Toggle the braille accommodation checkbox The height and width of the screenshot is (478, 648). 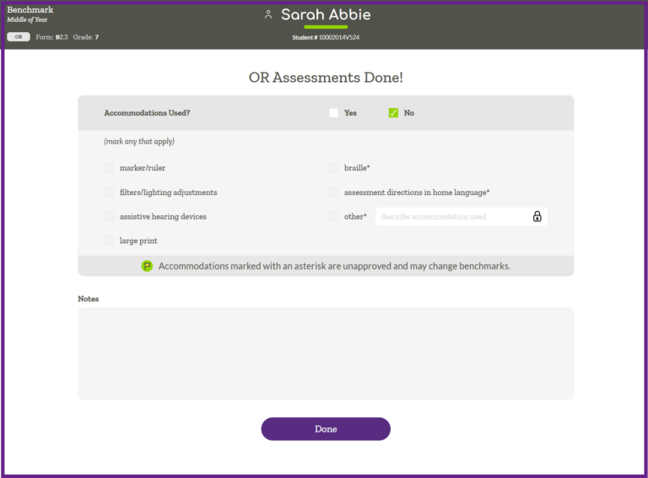pos(334,168)
